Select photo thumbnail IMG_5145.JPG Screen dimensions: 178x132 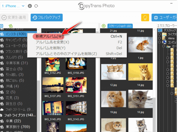coord(53,108)
